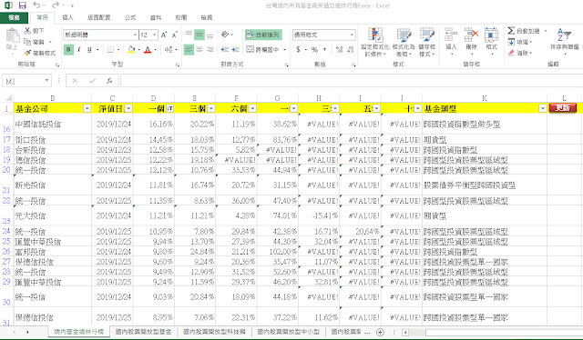Open Format as Table gallery
The width and height of the screenshot is (583, 340).
pyautogui.click(x=404, y=43)
